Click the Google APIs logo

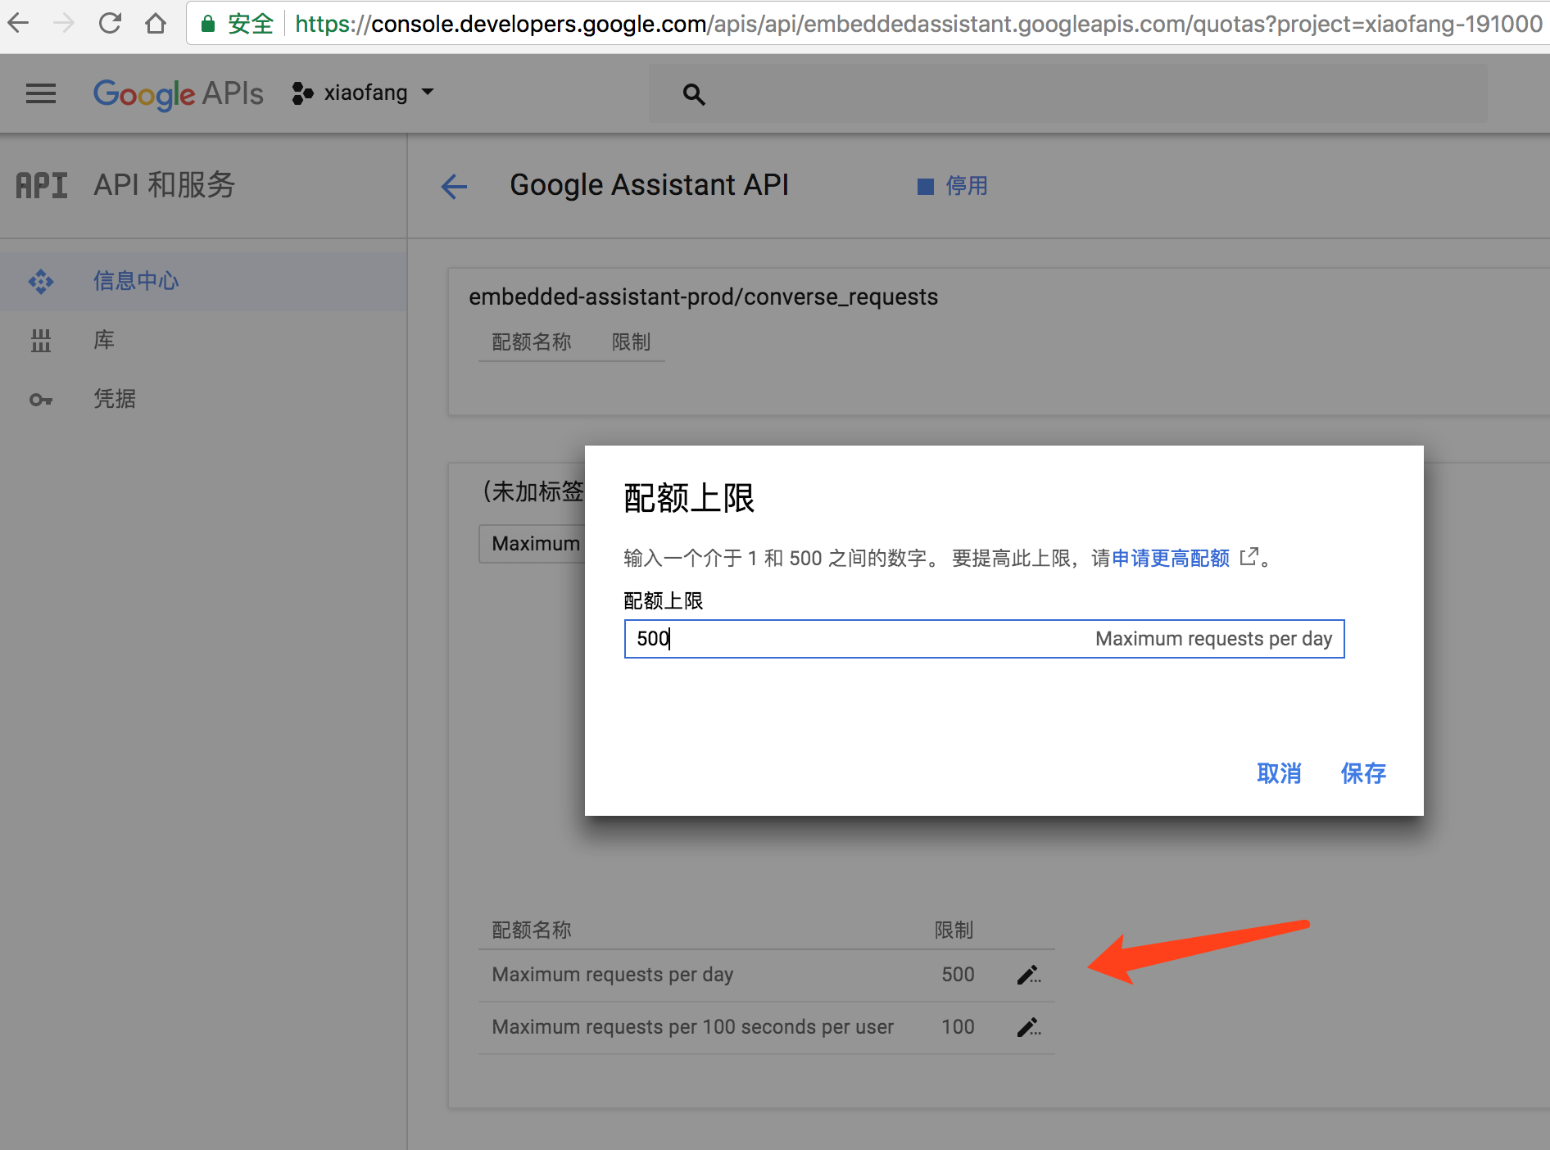pos(179,94)
